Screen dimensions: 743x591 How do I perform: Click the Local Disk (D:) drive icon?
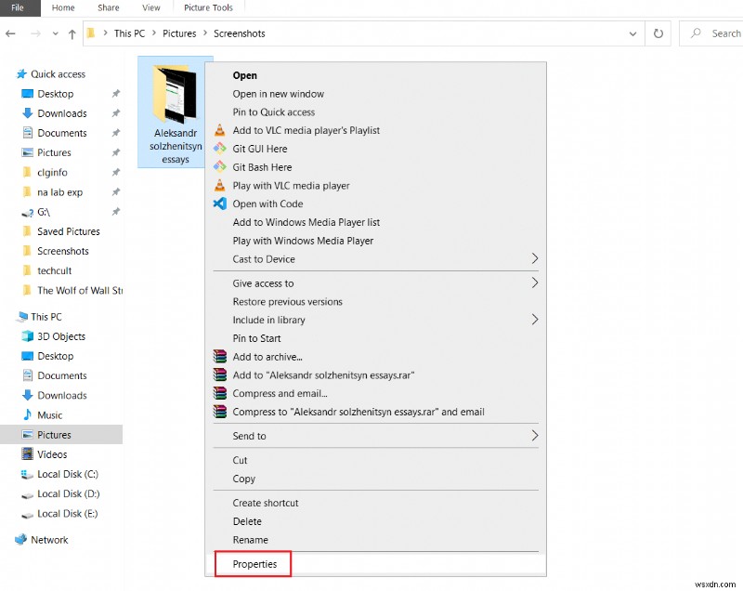click(x=28, y=494)
